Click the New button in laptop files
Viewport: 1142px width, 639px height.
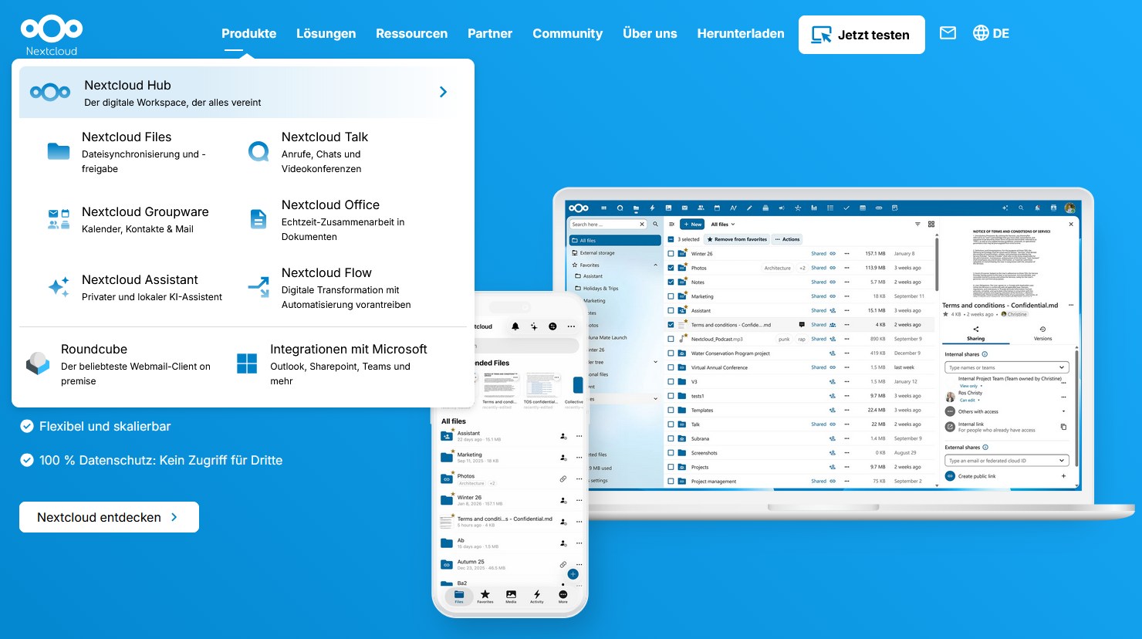pyautogui.click(x=692, y=225)
